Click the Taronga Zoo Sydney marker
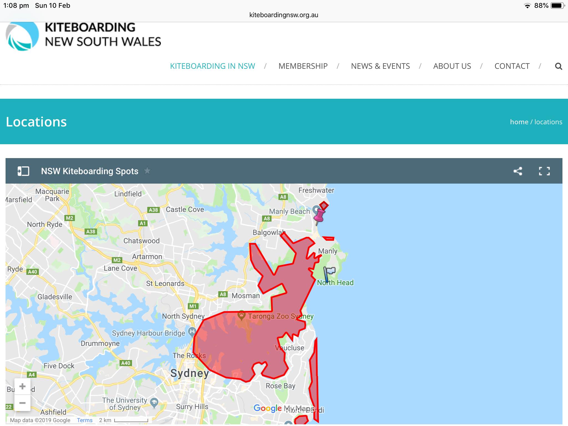Viewport: 568px width, 426px height. pyautogui.click(x=242, y=315)
